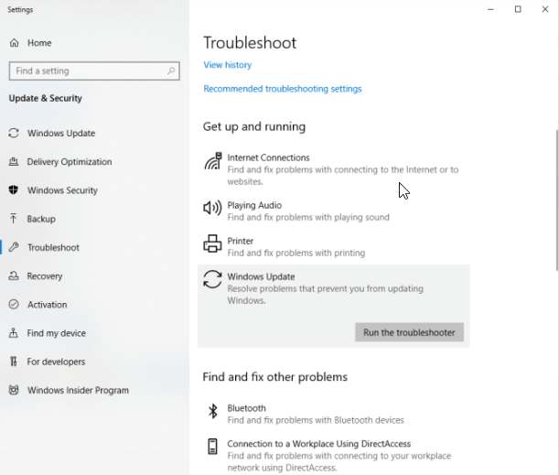Click the Windows Update sync icon in sidebar
This screenshot has height=475, width=559.
(x=14, y=134)
